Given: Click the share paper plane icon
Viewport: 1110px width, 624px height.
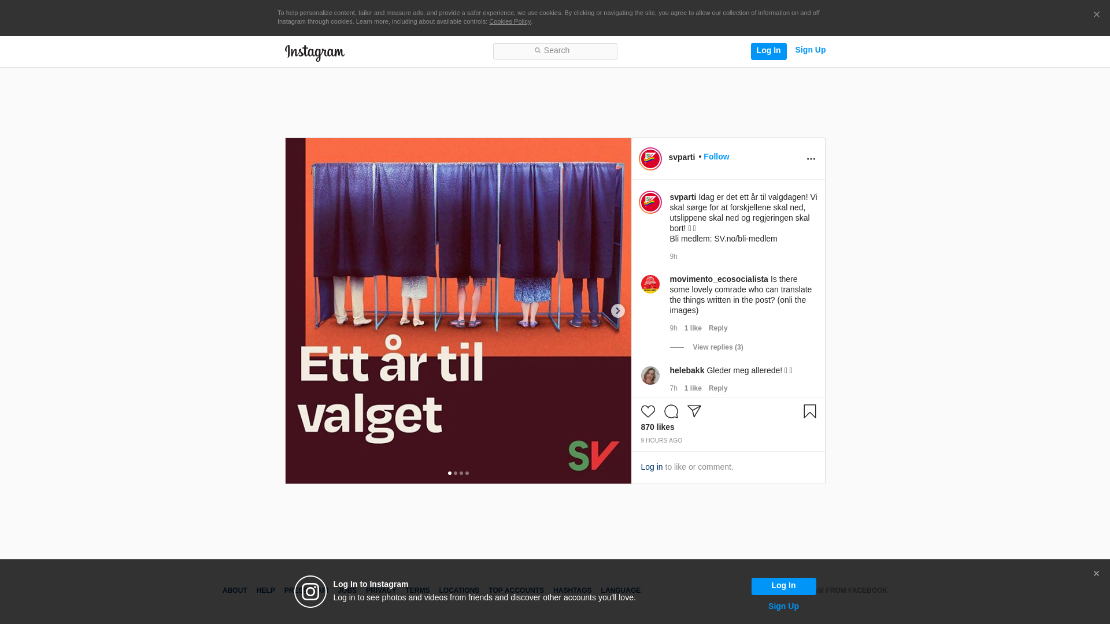Looking at the screenshot, I should (694, 411).
